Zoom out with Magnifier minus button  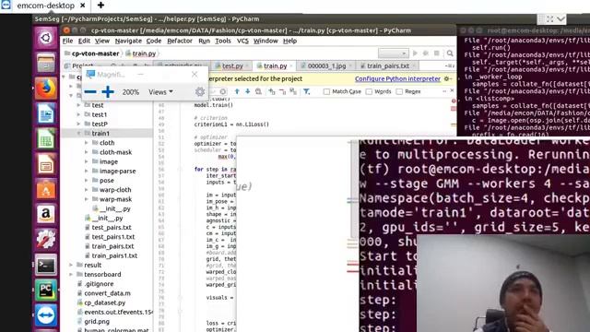90,92
